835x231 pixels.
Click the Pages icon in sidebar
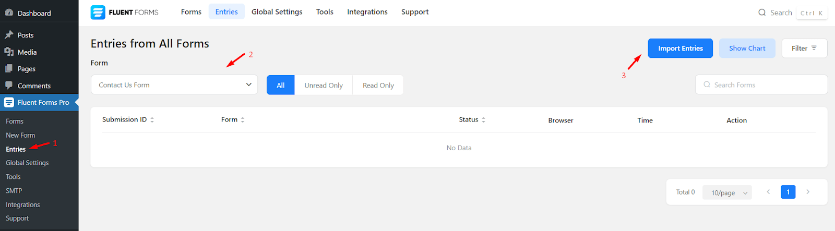[9, 69]
